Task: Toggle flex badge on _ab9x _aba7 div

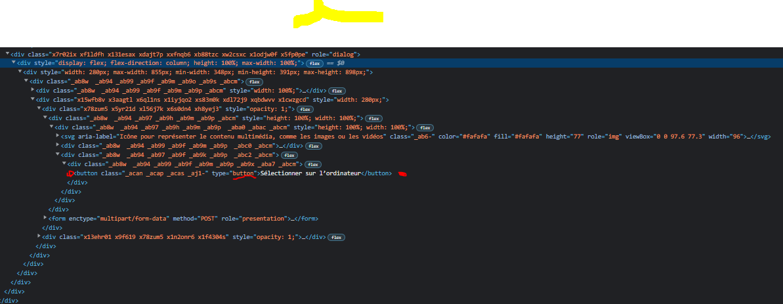Action: [313, 164]
